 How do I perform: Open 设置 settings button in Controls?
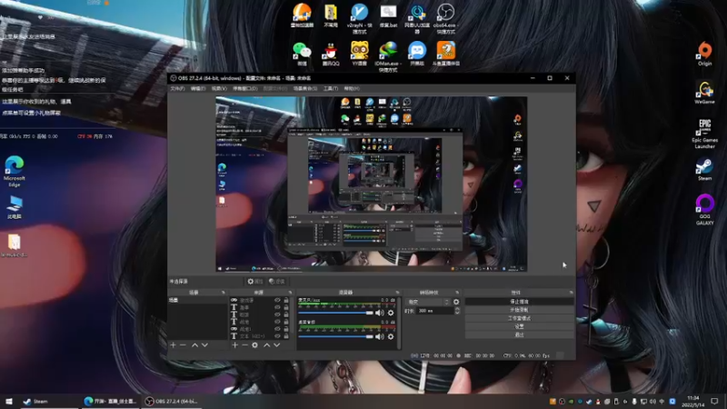(x=519, y=326)
